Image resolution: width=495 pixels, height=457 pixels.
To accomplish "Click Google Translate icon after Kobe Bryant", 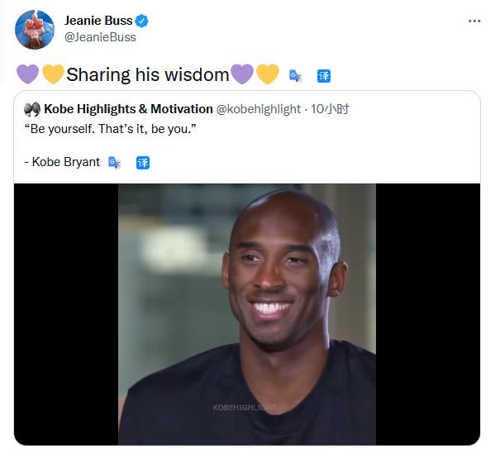I will (114, 163).
